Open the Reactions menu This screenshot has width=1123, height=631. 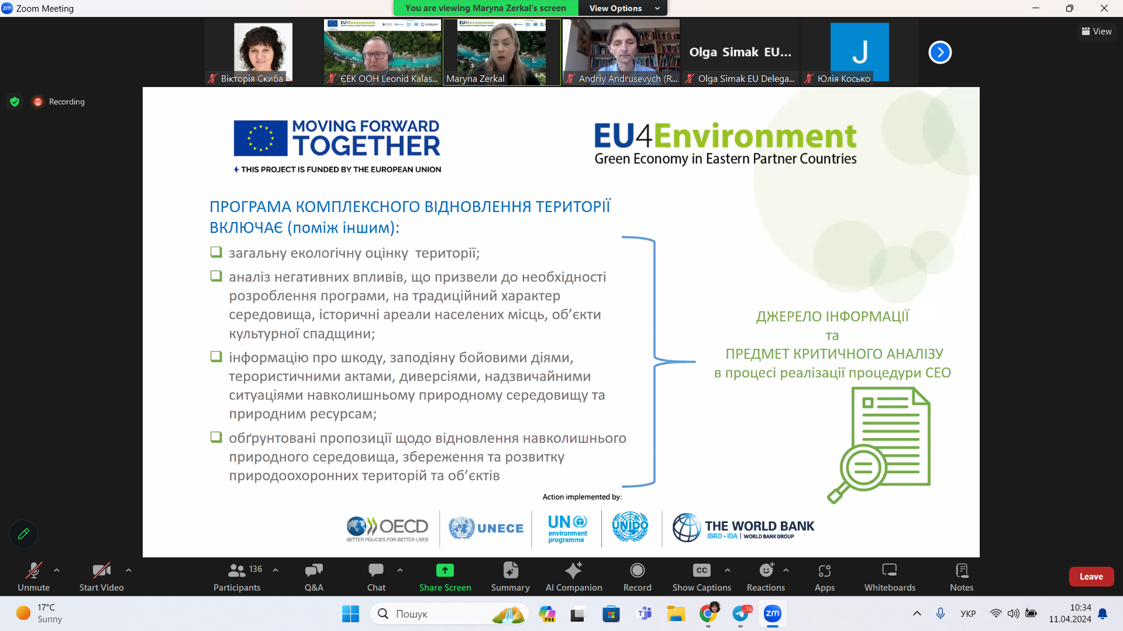[766, 576]
